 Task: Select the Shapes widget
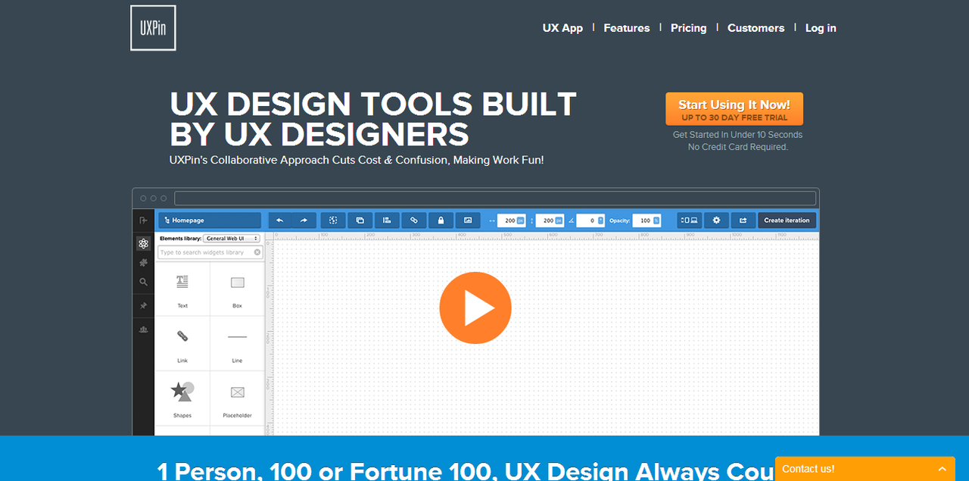click(182, 399)
